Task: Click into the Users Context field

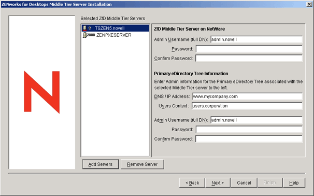Action: click(247, 106)
